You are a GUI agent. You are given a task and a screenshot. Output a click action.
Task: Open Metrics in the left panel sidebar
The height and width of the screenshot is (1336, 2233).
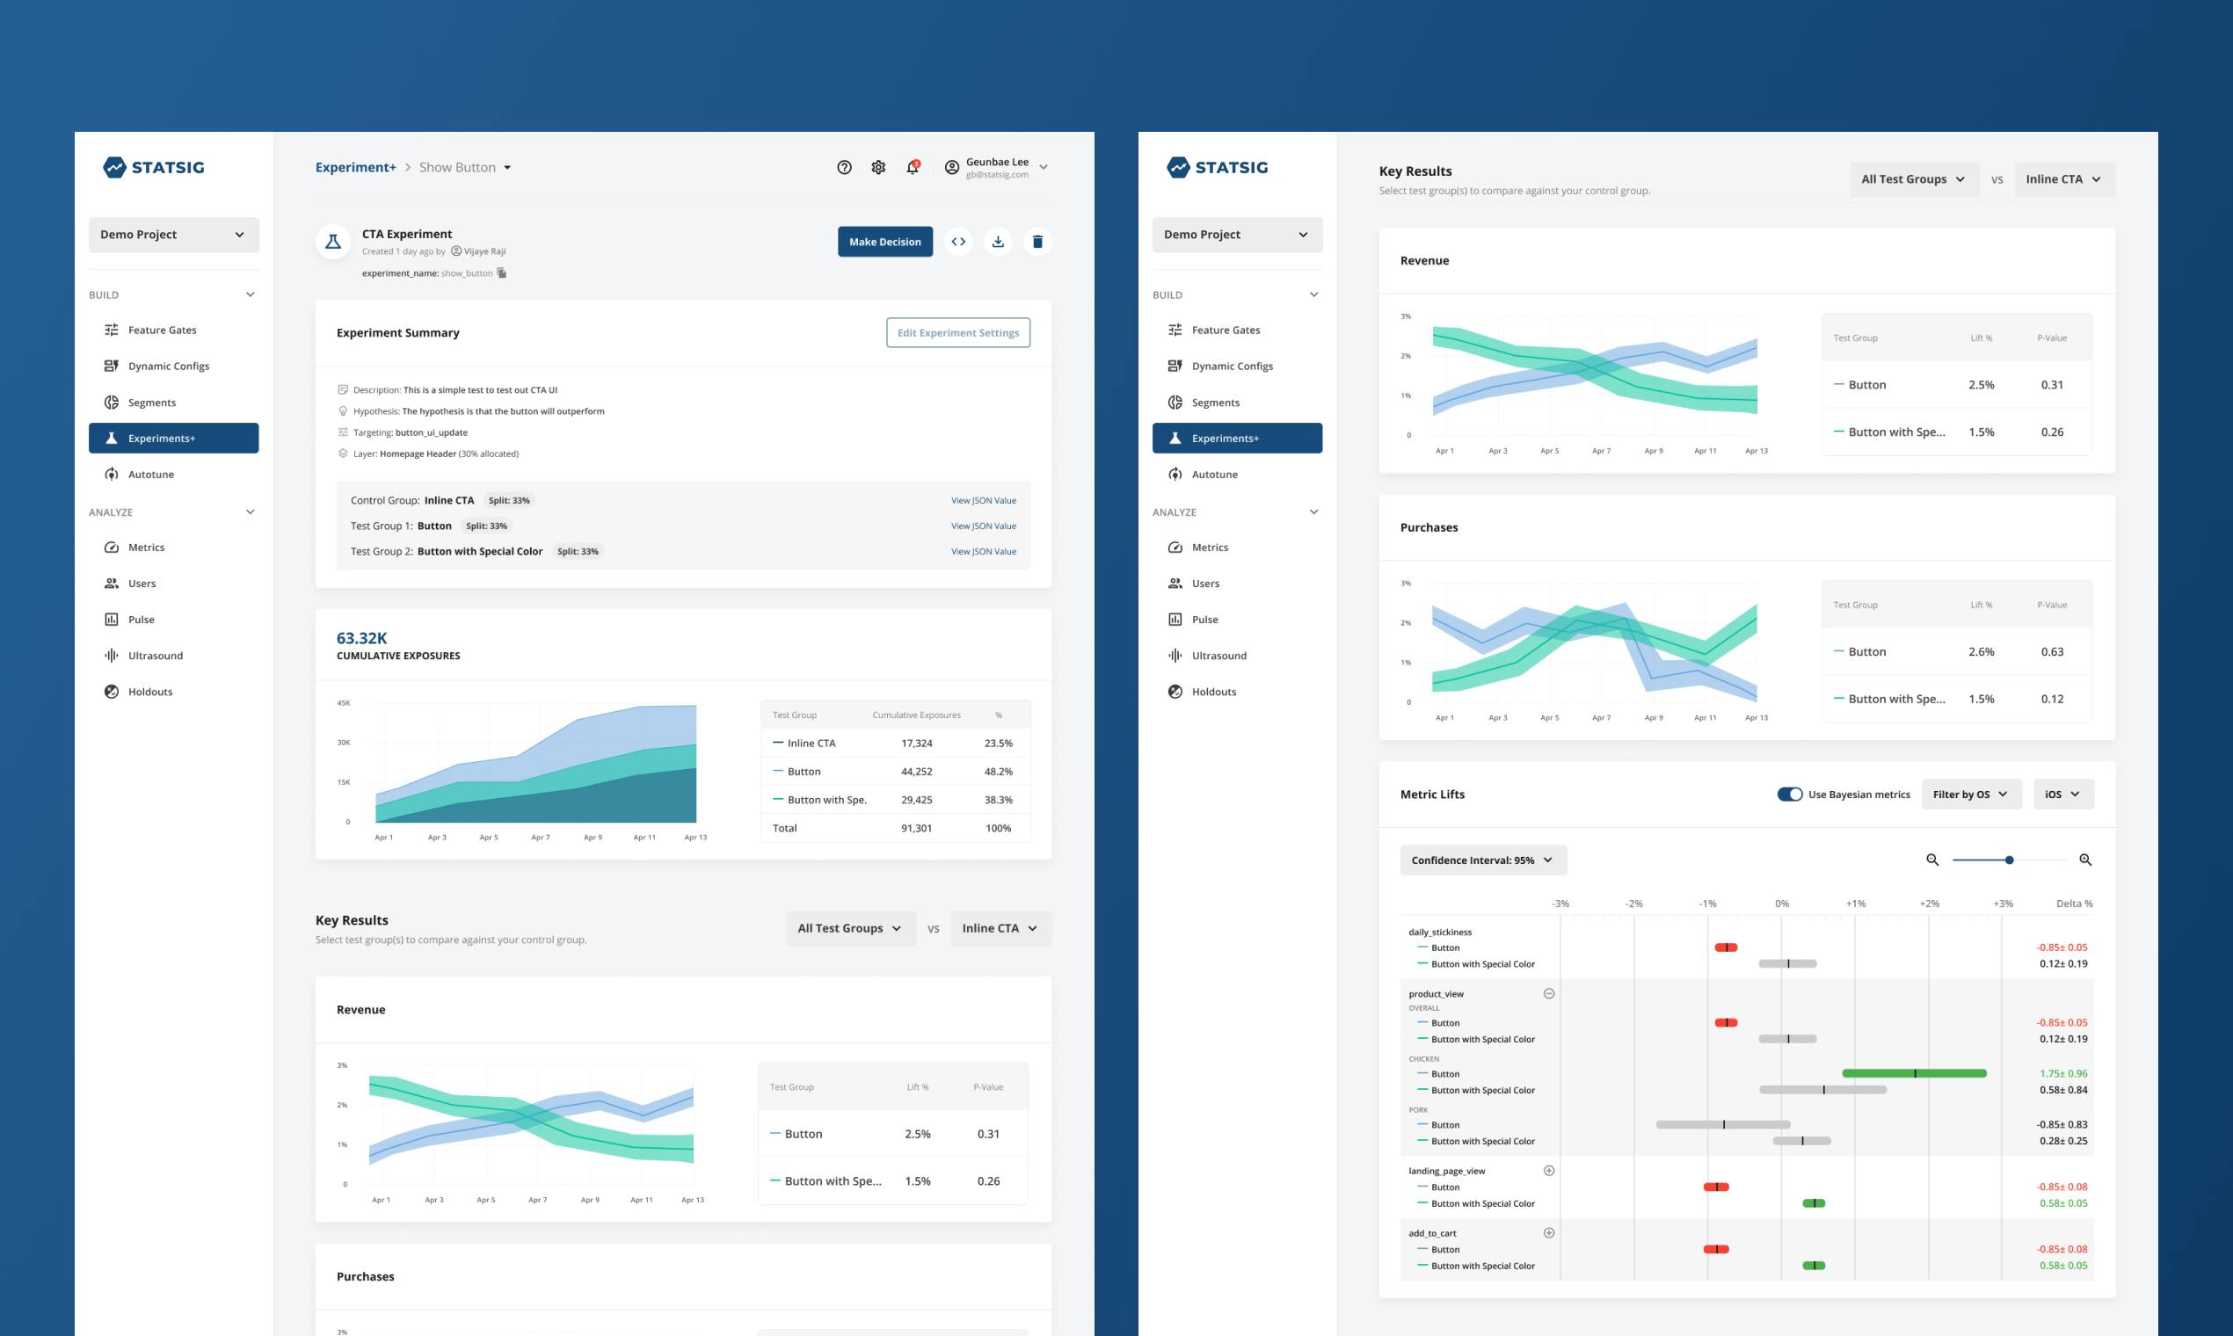[174, 548]
